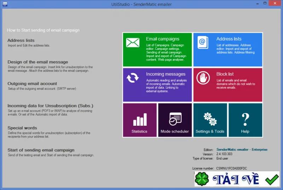Click 'How to Start sending of email campaign' heading

43,30
